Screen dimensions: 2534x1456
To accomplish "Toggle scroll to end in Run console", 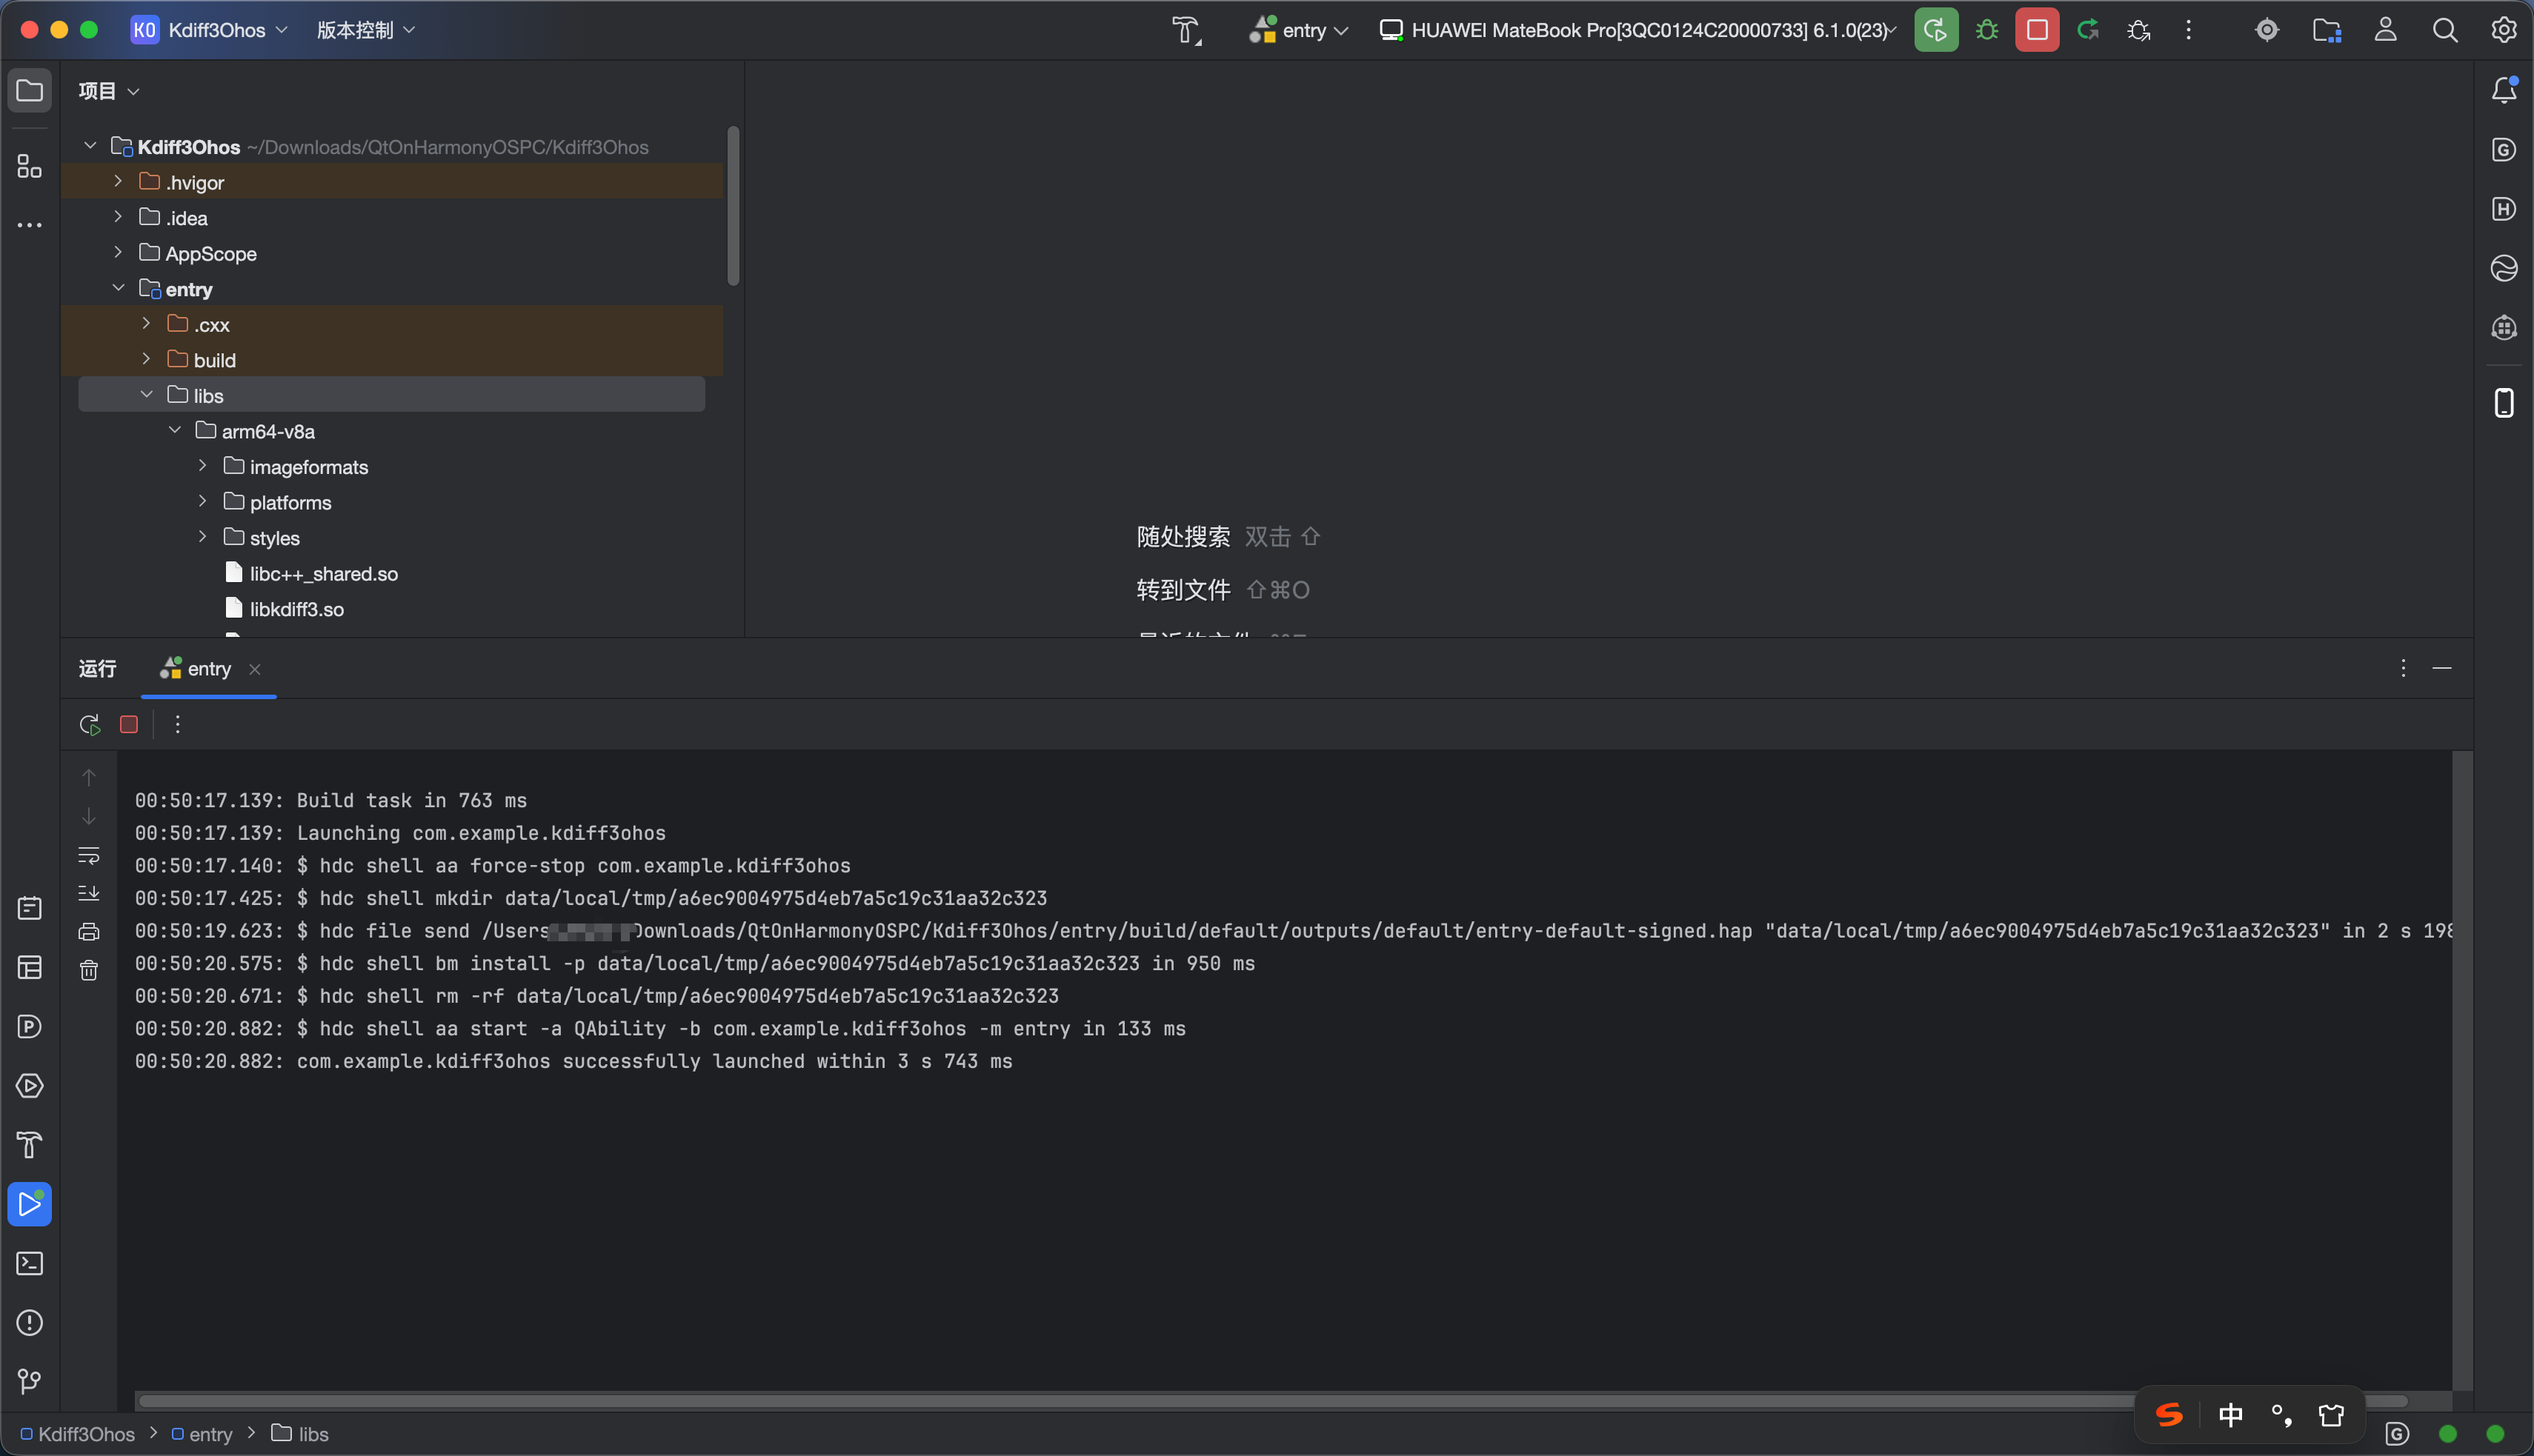I will click(89, 892).
